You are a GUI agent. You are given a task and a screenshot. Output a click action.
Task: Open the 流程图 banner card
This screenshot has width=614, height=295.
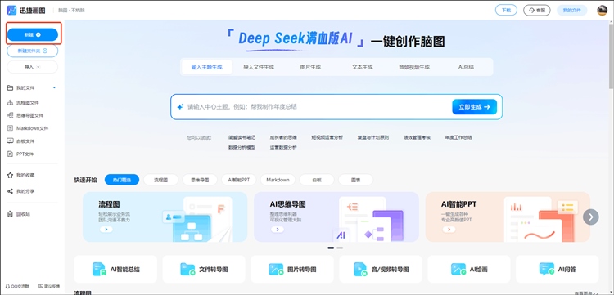165,217
